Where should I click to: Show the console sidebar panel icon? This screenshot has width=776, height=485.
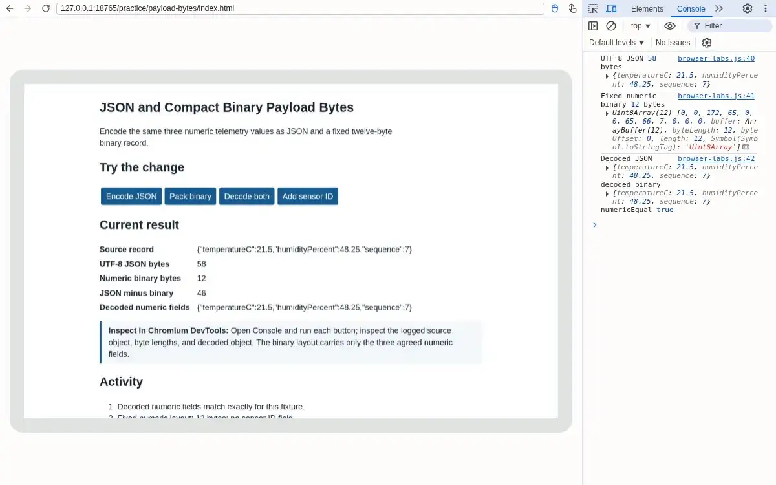(x=593, y=26)
